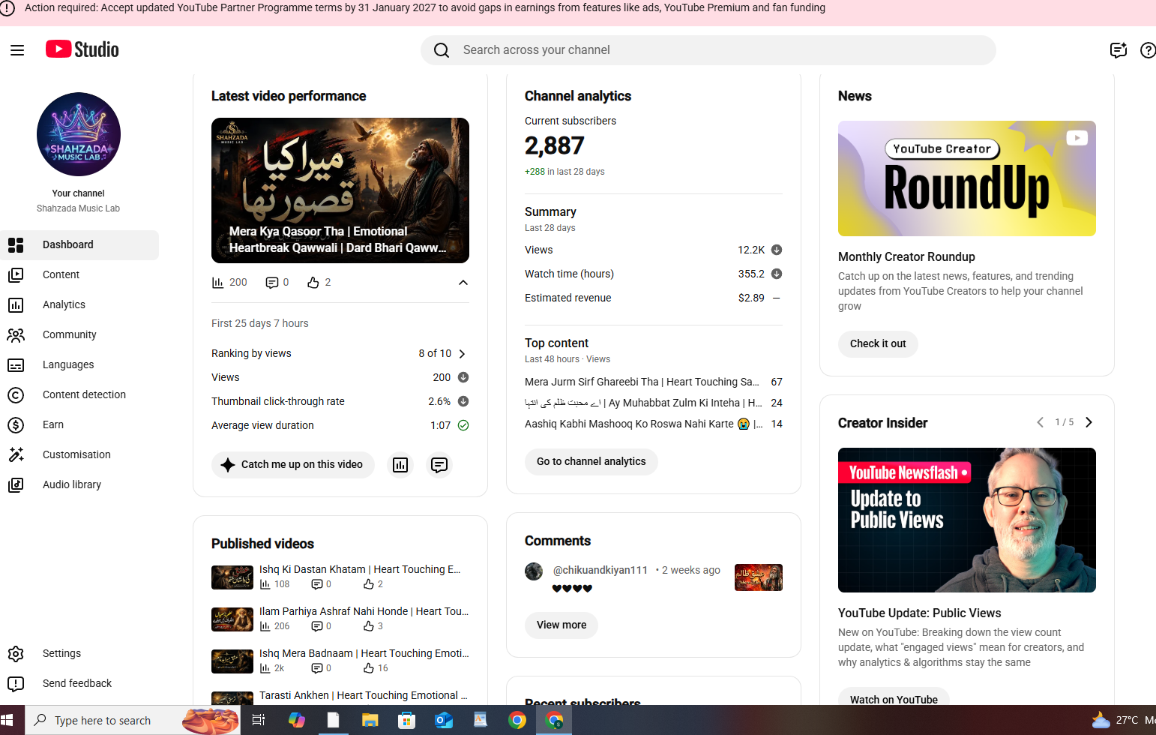Viewport: 1156px width, 735px height.
Task: Click Catch me up on this video
Action: (x=293, y=465)
